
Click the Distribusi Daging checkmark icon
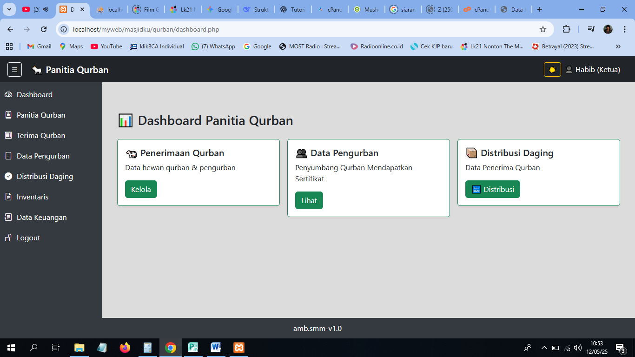[x=7, y=176]
